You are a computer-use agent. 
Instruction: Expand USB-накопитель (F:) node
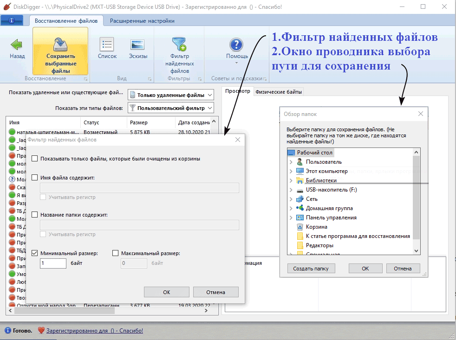[291, 190]
